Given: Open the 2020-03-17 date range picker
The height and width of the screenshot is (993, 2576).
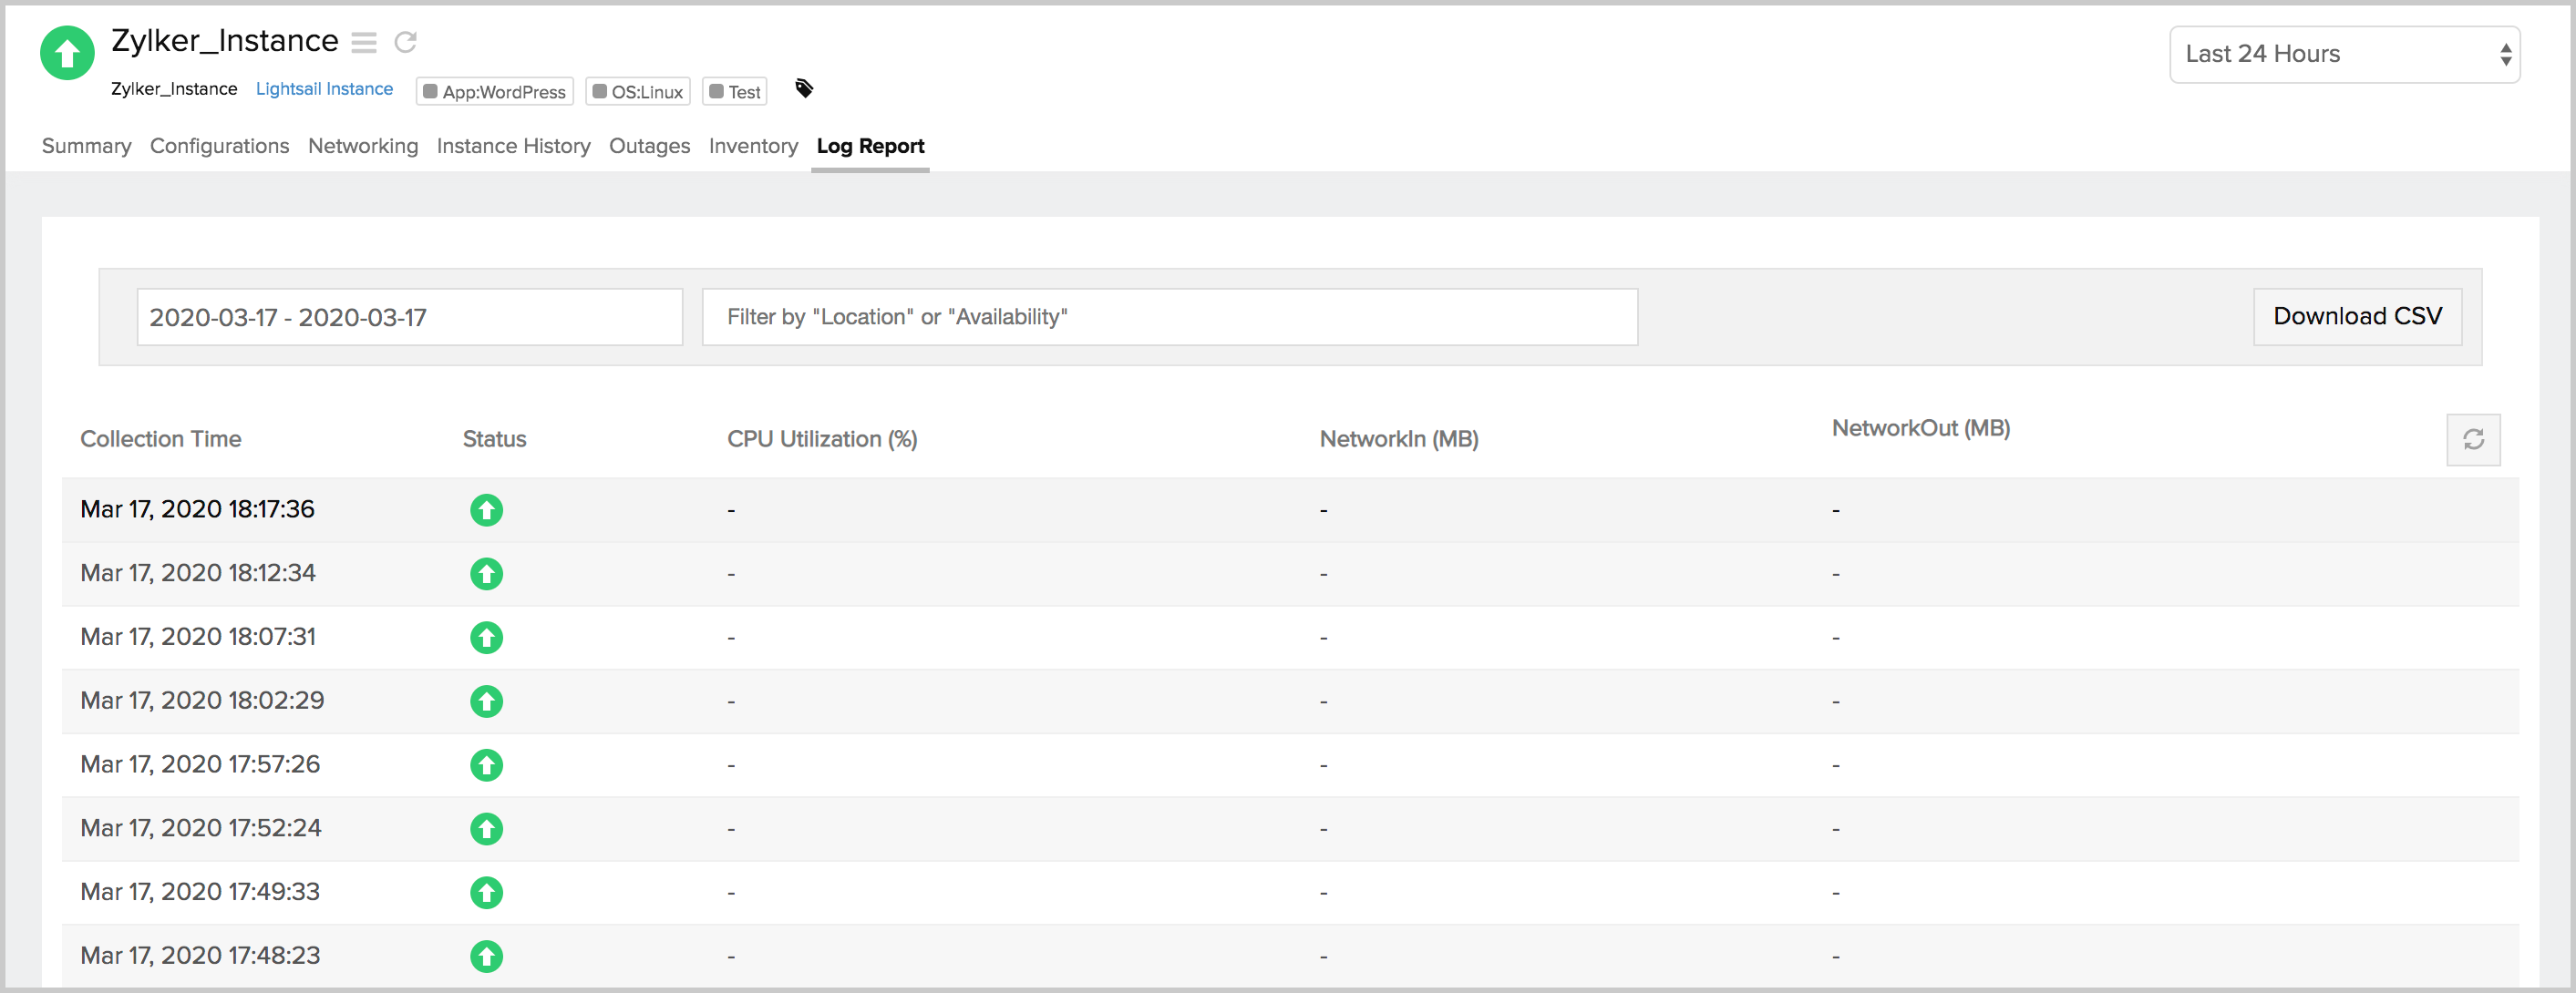Looking at the screenshot, I should pos(409,318).
